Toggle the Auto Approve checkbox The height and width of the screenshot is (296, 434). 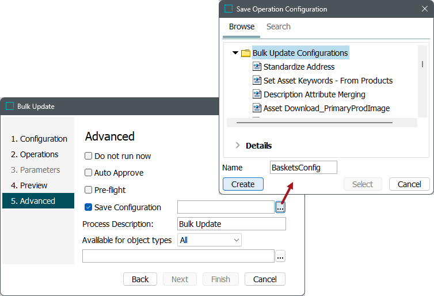pos(89,173)
